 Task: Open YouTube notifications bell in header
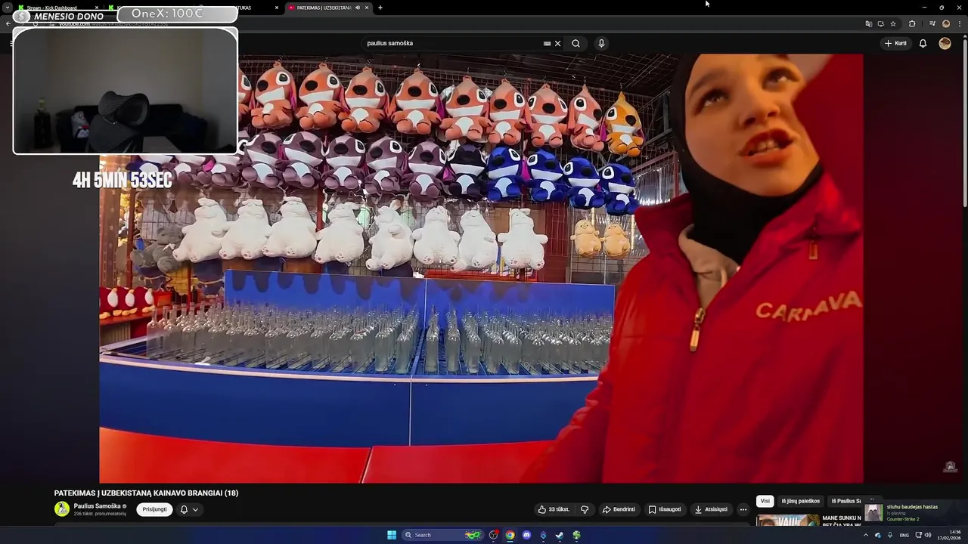(923, 43)
